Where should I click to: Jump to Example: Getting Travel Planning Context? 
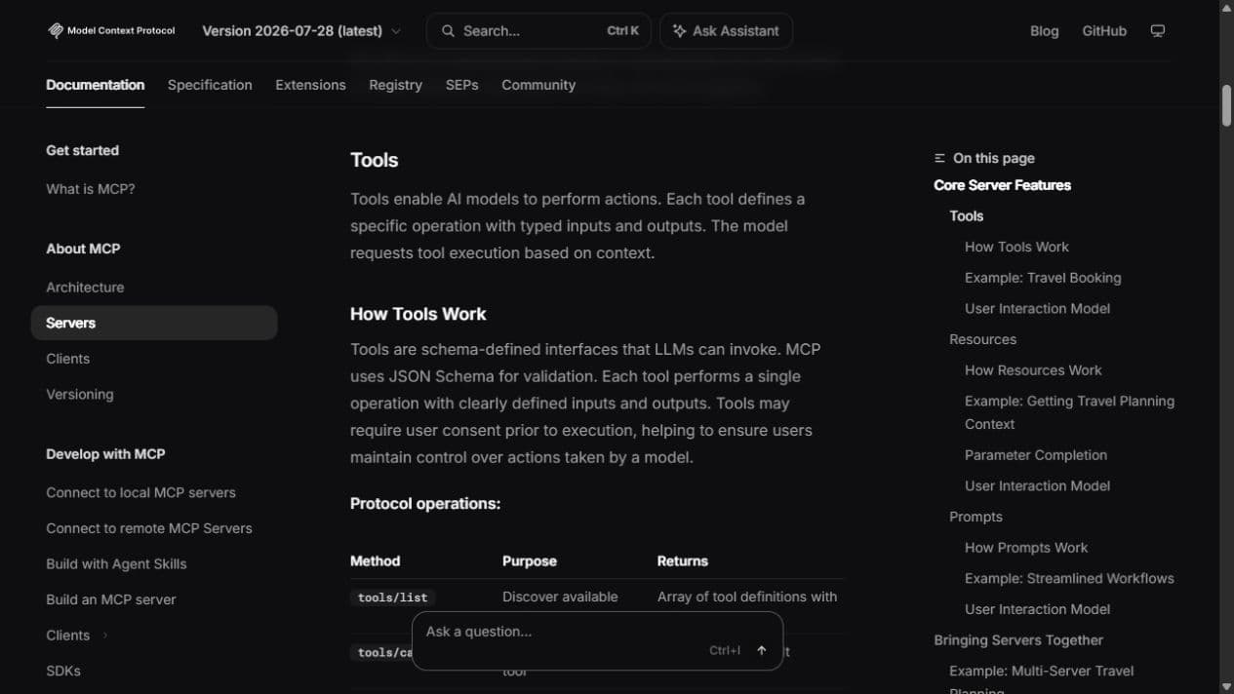(x=1069, y=412)
